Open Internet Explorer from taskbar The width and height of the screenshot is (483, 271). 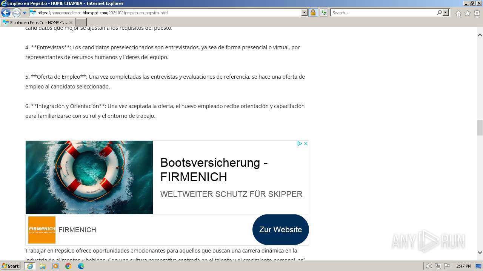[x=29, y=266]
